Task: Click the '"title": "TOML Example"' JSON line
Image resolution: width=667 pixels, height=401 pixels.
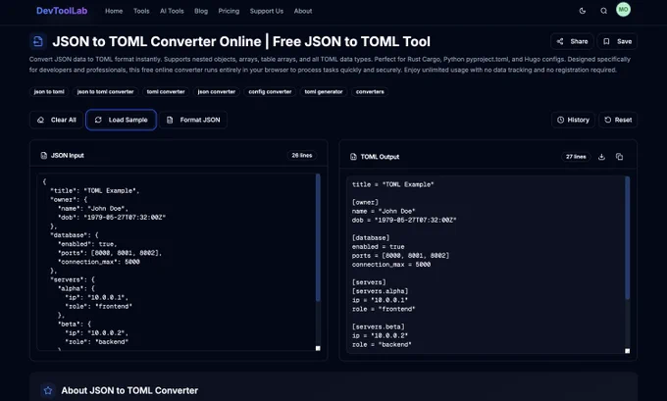Action: click(94, 190)
